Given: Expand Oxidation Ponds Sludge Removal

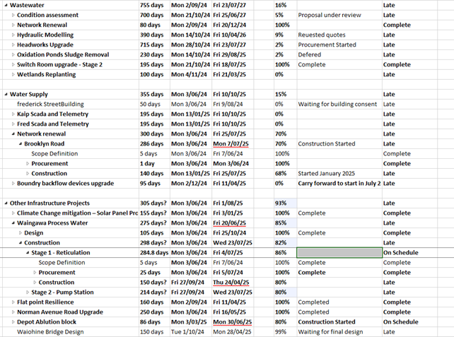Looking at the screenshot, I should point(13,54).
